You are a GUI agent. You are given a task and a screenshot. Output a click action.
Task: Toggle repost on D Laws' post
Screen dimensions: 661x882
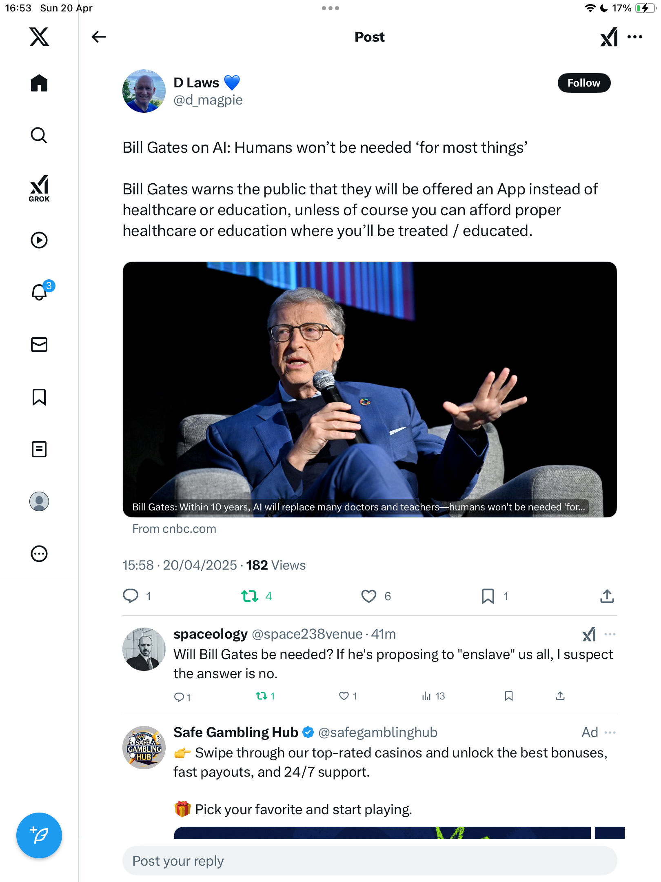click(250, 597)
